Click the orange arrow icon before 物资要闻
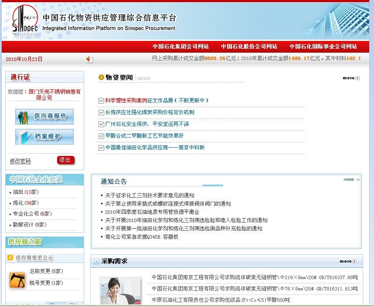This screenshot has width=374, height=307. pyautogui.click(x=101, y=77)
